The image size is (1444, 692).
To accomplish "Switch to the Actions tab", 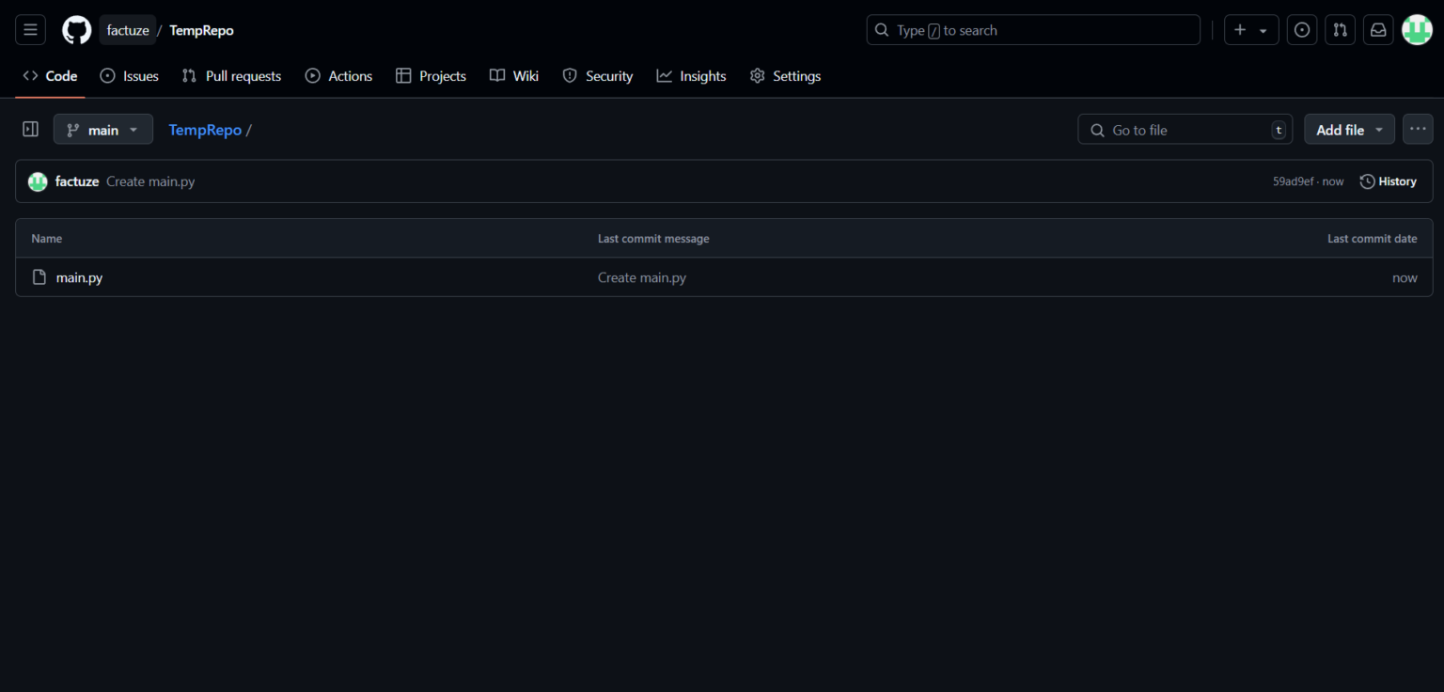I will 349,76.
